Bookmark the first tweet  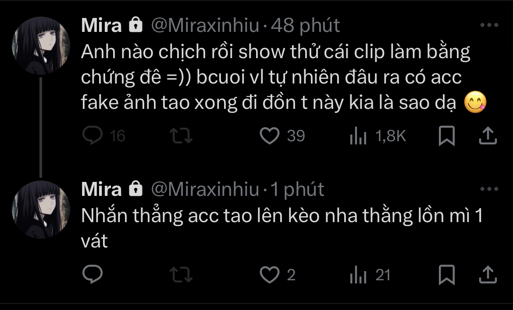[x=447, y=136]
